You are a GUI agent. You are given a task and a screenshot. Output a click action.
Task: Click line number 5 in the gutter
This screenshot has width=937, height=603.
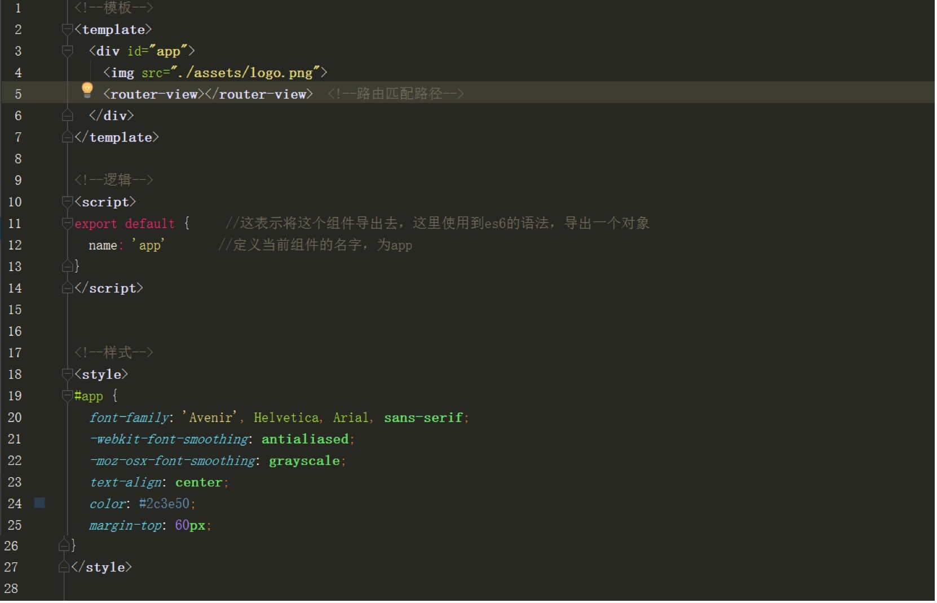pyautogui.click(x=18, y=94)
